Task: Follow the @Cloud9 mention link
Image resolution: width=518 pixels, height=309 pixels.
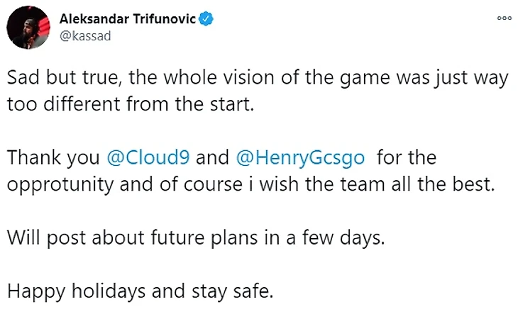Action: coord(148,156)
